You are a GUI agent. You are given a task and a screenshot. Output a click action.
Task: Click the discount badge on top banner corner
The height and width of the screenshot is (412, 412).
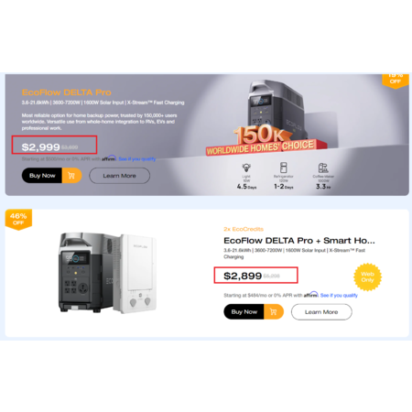(x=396, y=81)
